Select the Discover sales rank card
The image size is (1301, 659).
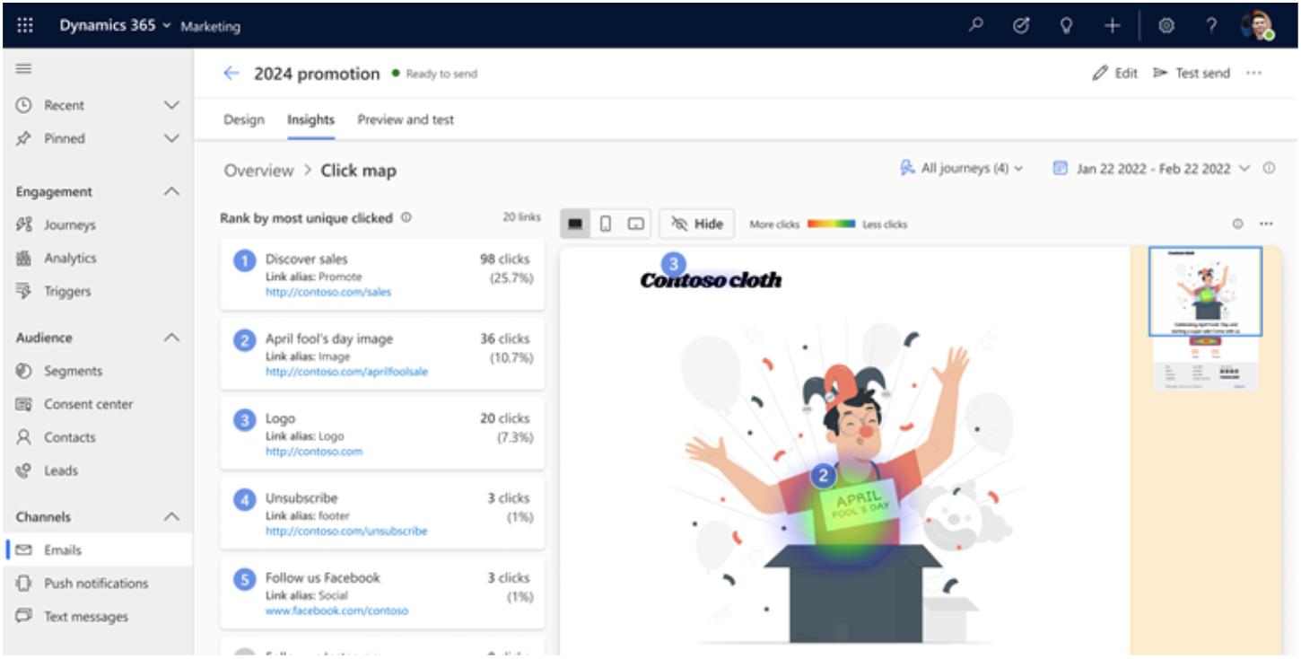tap(382, 274)
